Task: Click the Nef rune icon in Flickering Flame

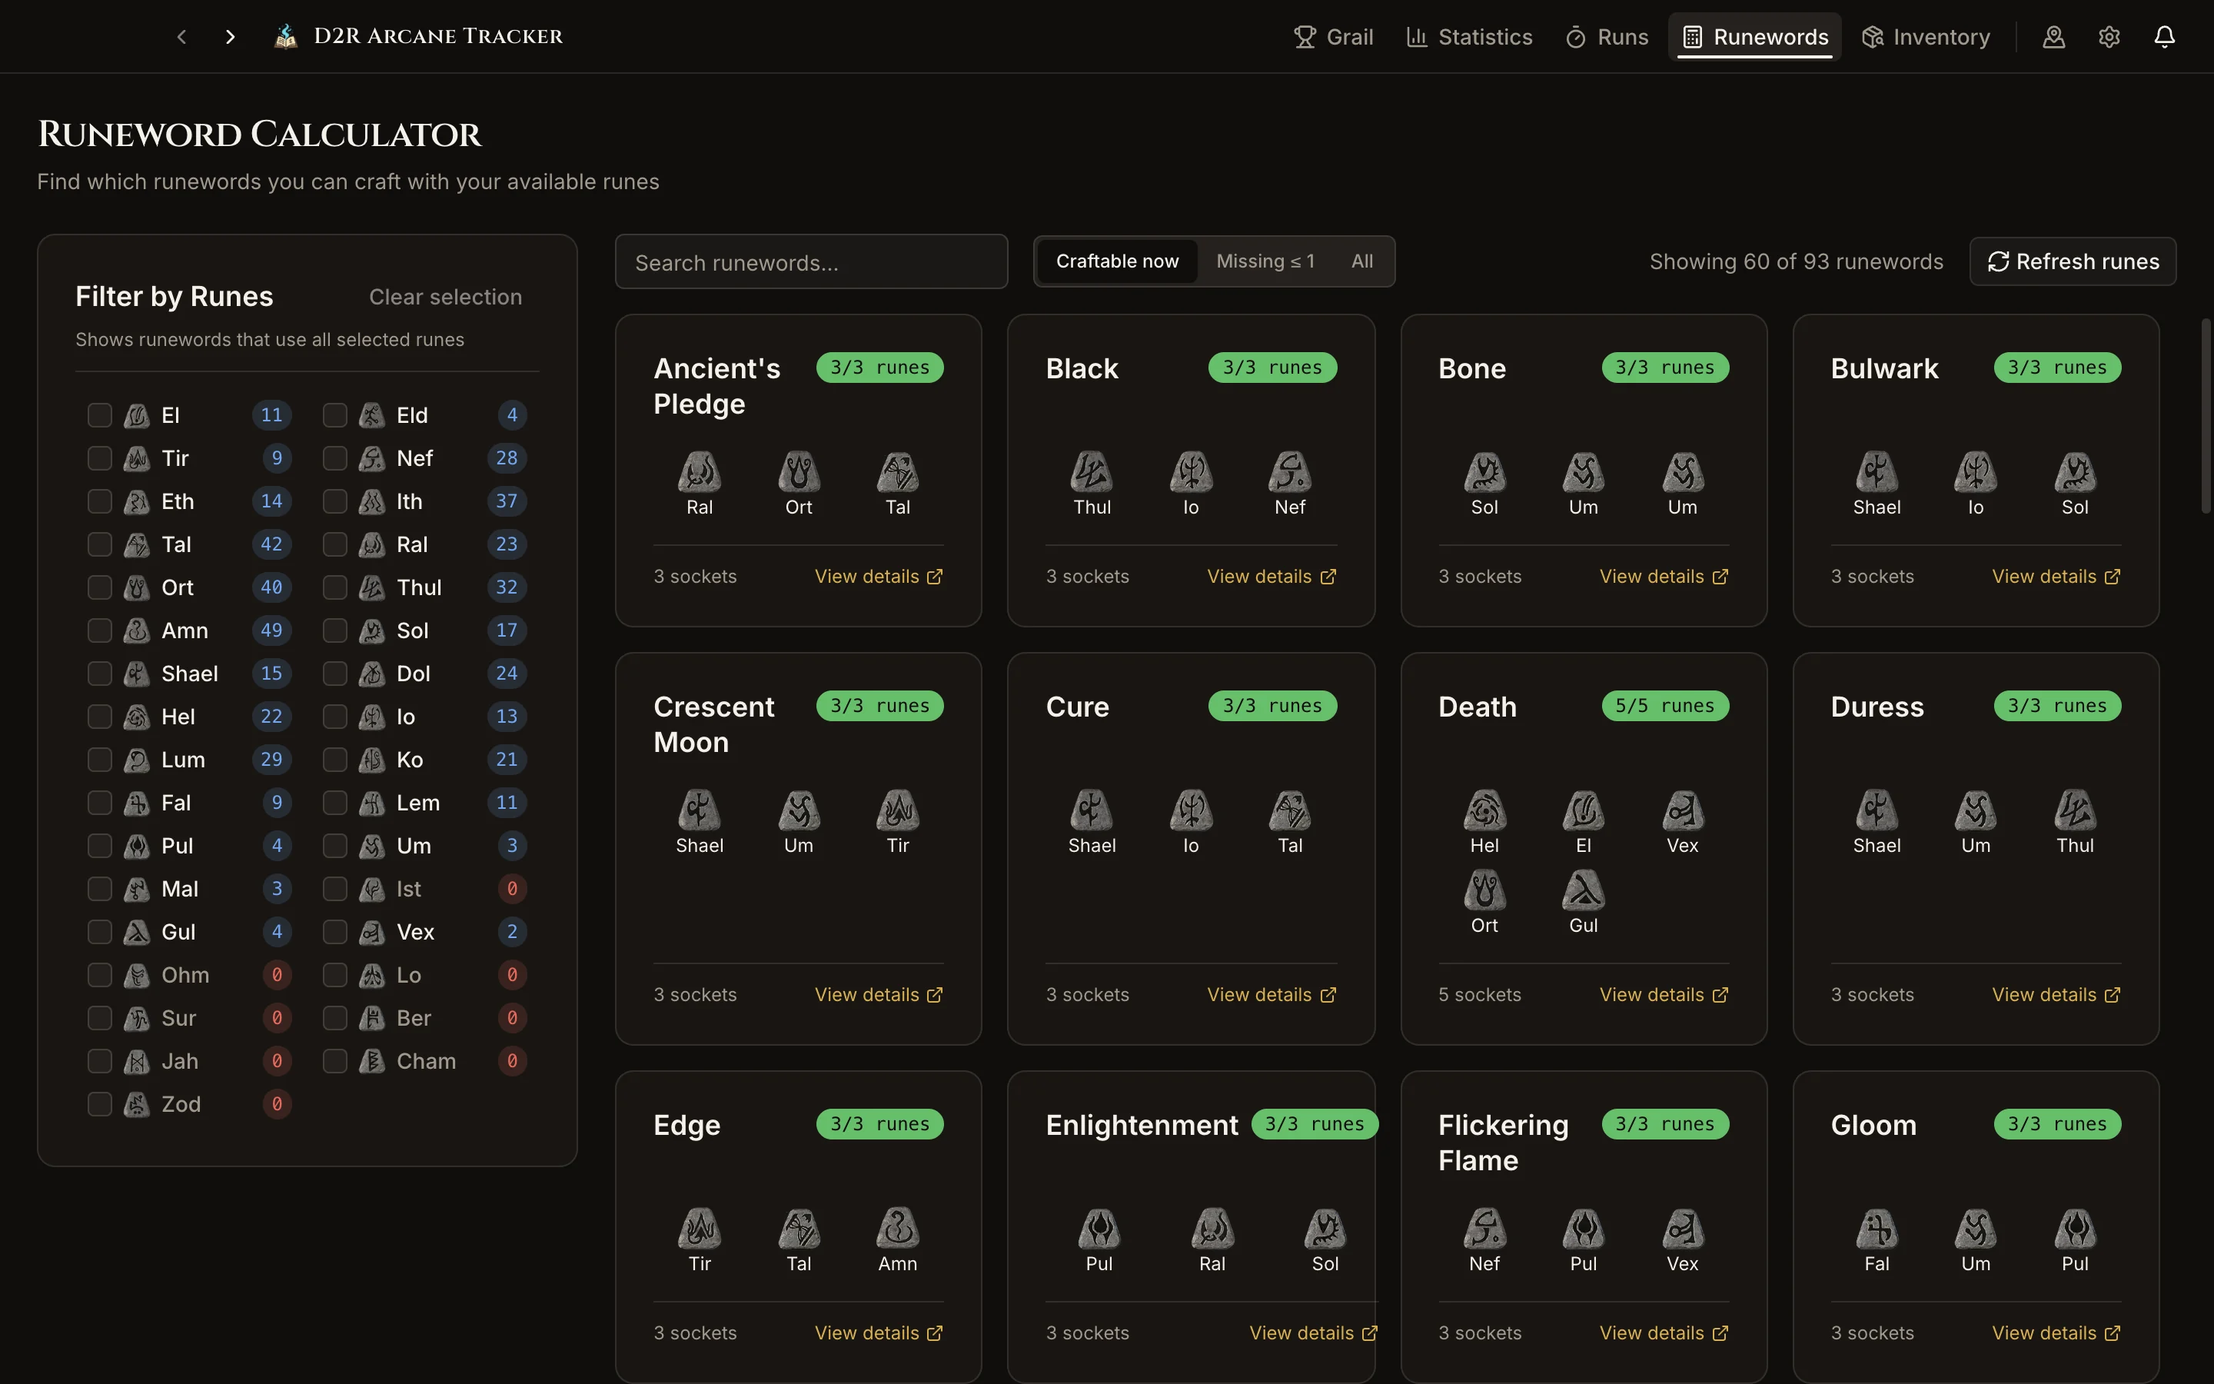Action: pos(1484,1229)
